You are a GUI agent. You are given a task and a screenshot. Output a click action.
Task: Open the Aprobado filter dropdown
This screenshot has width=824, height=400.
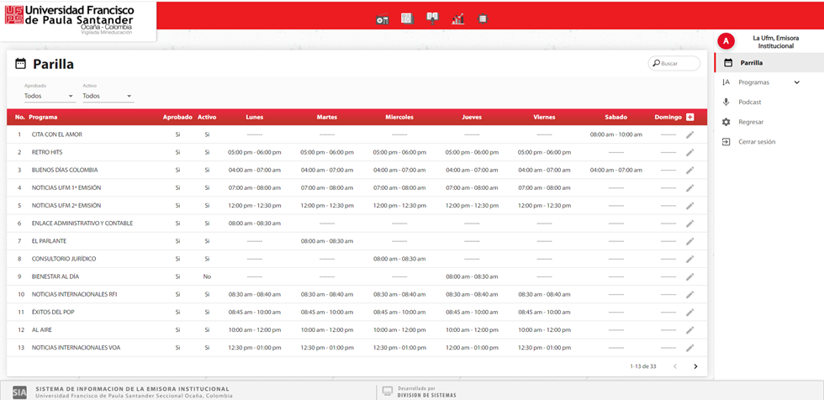49,96
